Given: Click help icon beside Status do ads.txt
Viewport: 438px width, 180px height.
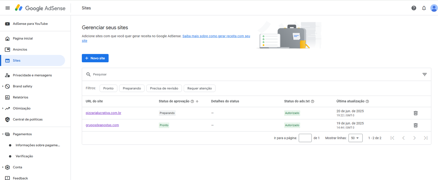Looking at the screenshot, I should (x=313, y=101).
